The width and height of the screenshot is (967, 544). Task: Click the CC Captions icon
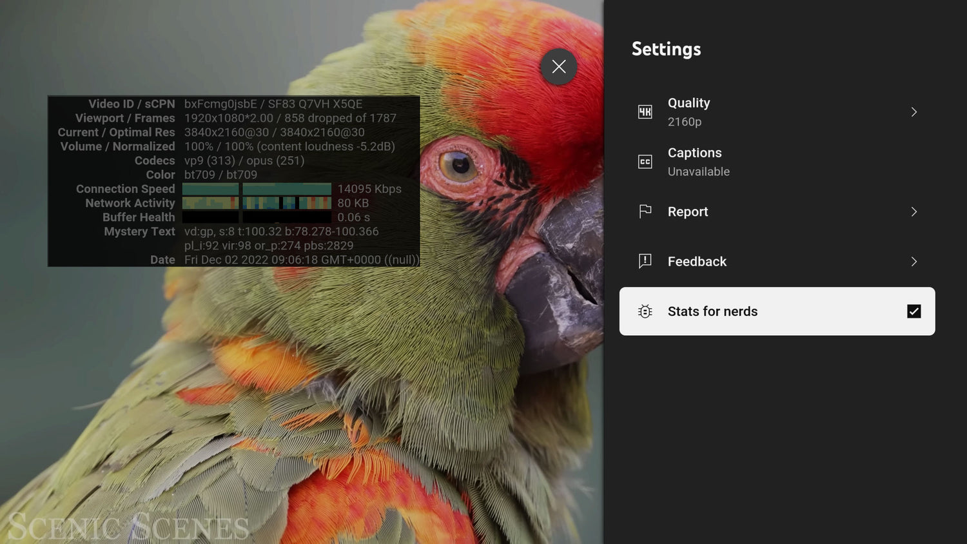coord(645,162)
